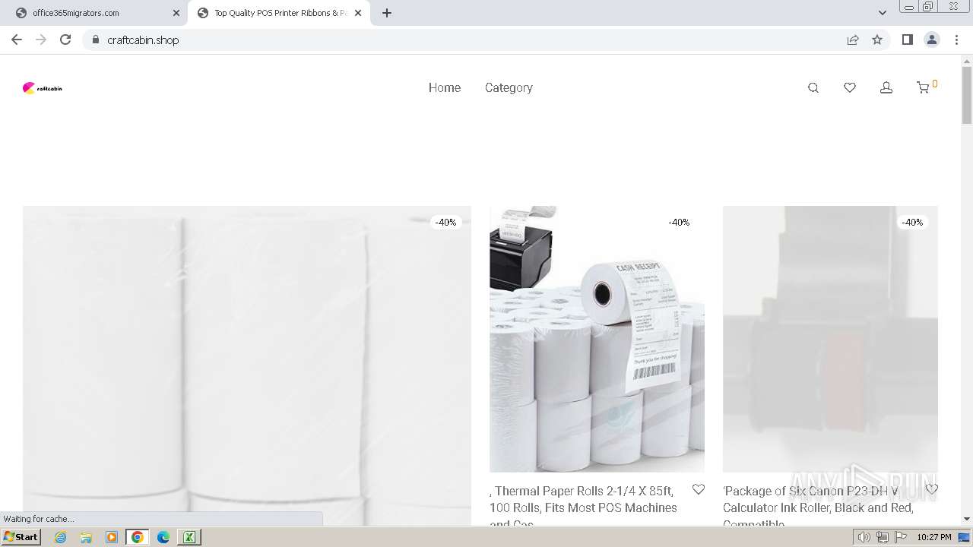This screenshot has width=973, height=547.
Task: Reload the craftcabin.shop page
Action: tap(65, 40)
